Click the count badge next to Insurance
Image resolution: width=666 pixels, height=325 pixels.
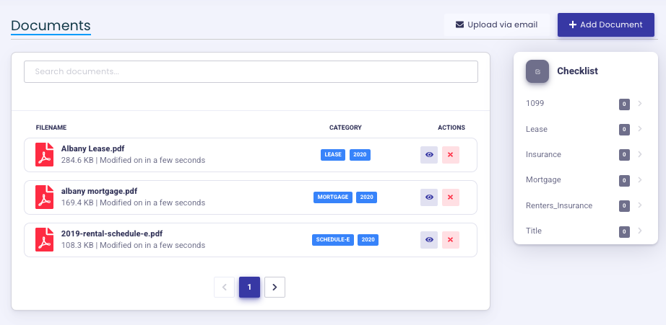tap(624, 155)
